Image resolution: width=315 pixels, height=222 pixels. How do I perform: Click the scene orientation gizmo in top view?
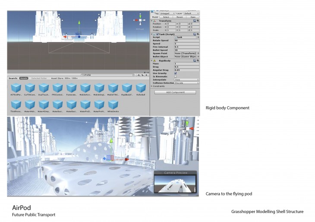pyautogui.click(x=140, y=19)
